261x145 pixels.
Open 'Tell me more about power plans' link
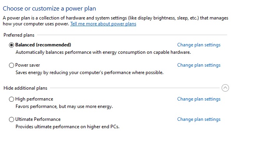[x=103, y=24]
